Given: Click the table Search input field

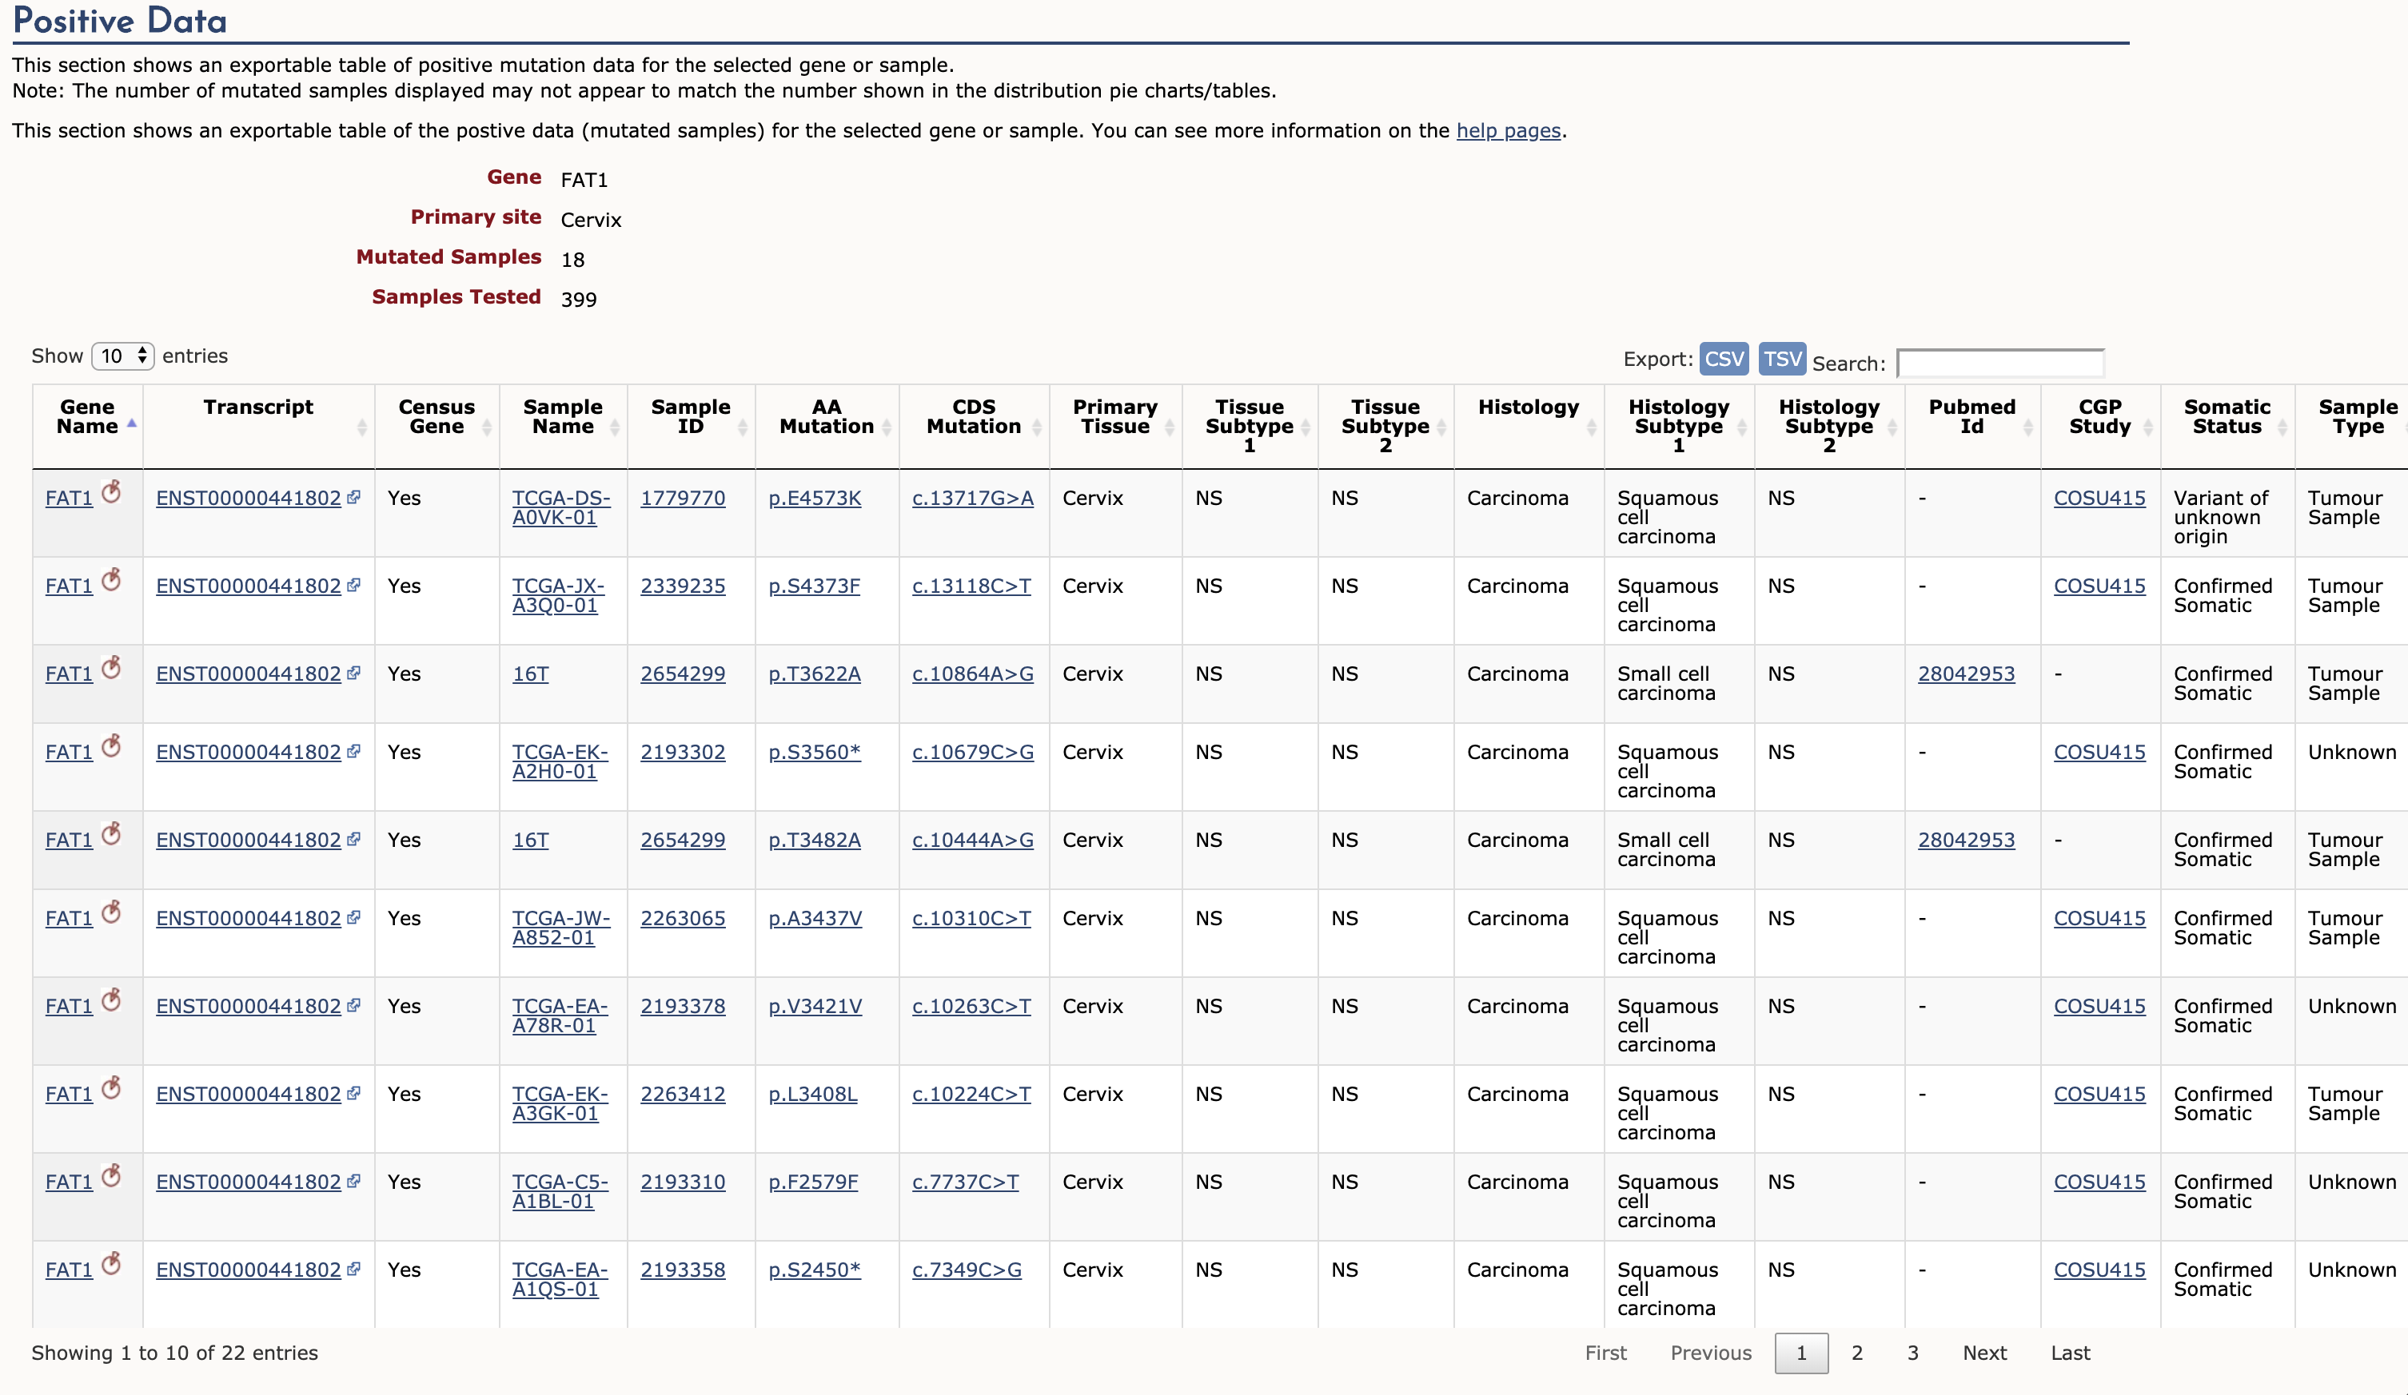Looking at the screenshot, I should (x=2000, y=363).
